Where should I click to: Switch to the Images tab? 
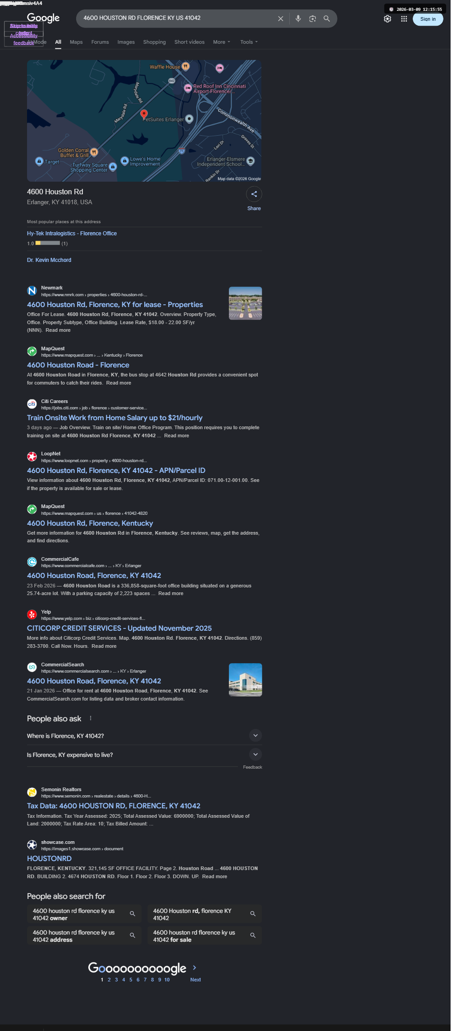point(126,42)
